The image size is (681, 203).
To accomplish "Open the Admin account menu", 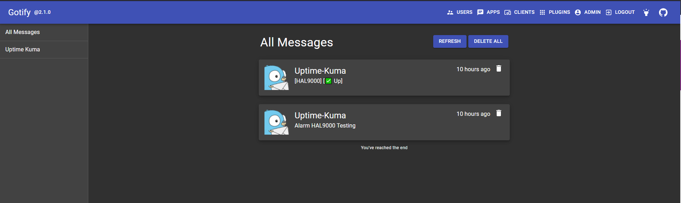I will [588, 12].
